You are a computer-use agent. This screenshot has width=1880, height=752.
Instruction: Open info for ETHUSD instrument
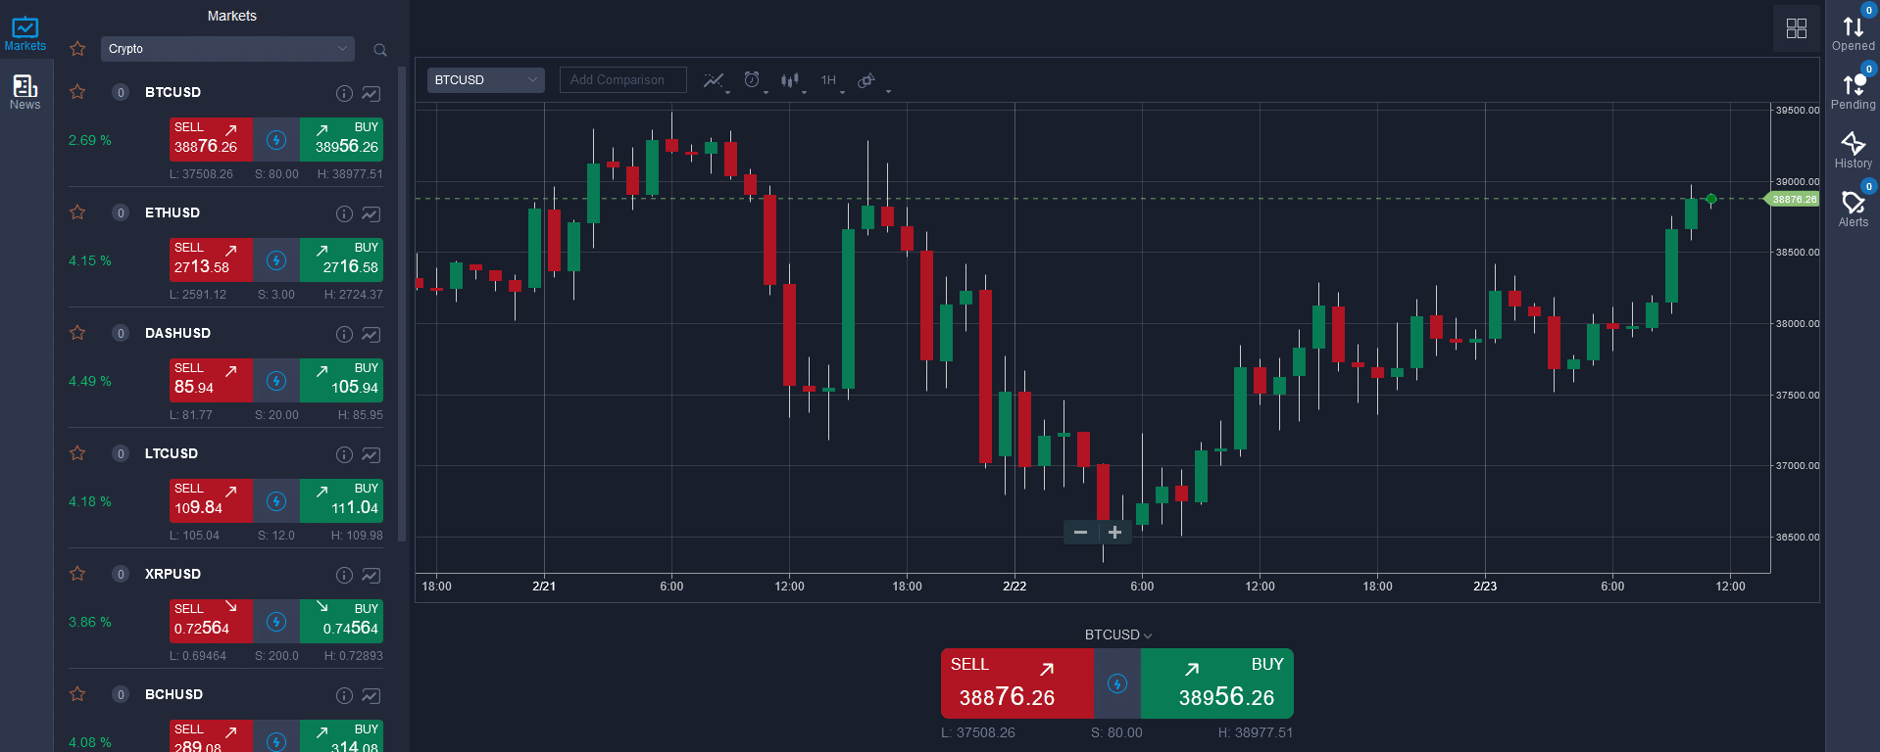344,213
